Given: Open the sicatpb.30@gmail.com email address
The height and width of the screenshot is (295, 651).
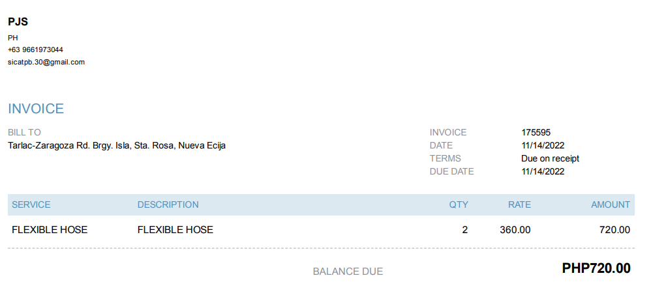Looking at the screenshot, I should click(x=46, y=62).
